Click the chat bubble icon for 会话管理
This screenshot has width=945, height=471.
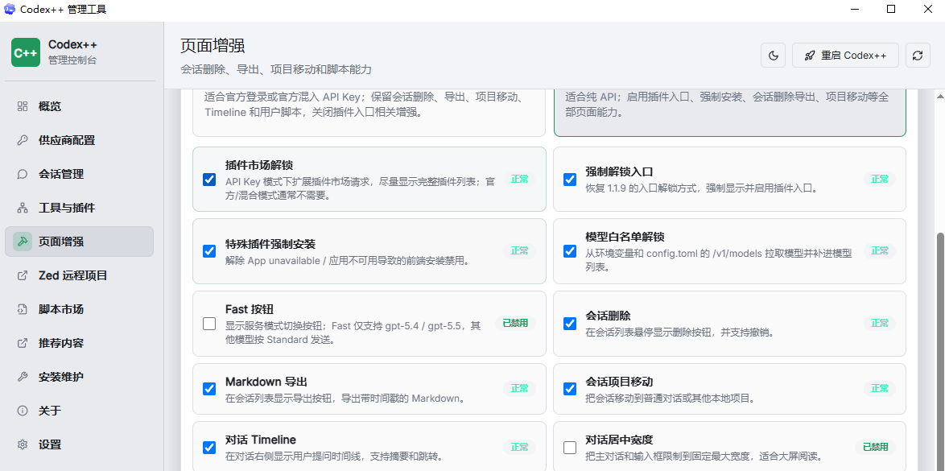tap(23, 174)
